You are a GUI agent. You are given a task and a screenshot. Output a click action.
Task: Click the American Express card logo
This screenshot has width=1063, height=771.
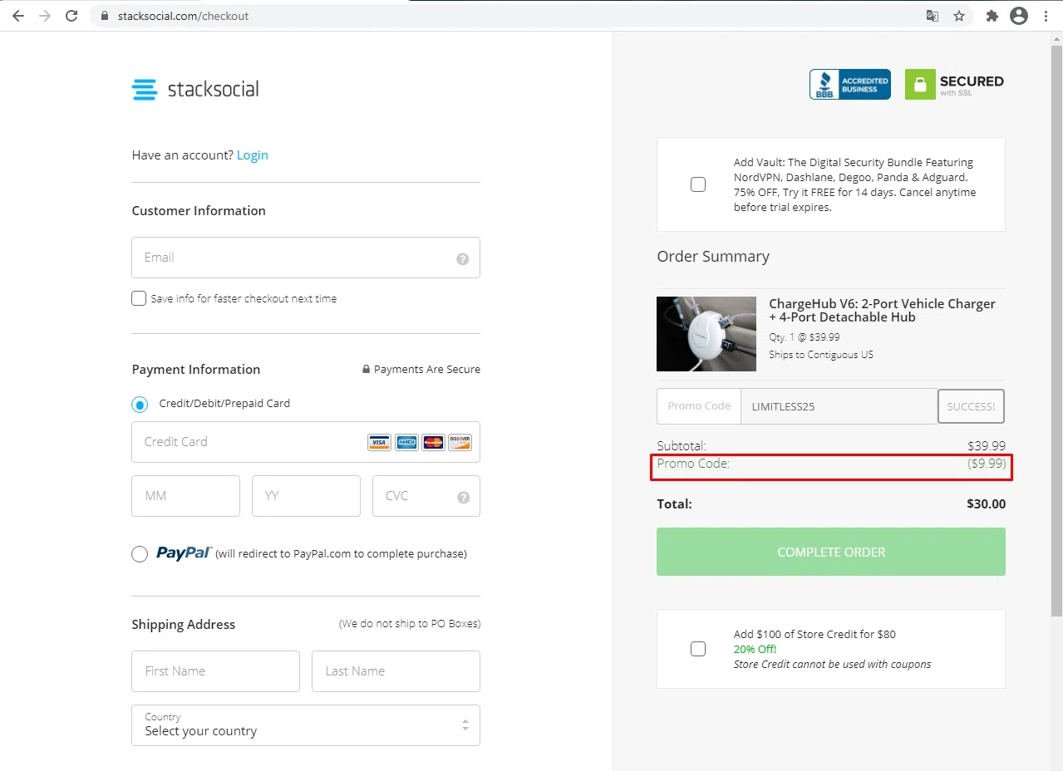(406, 442)
